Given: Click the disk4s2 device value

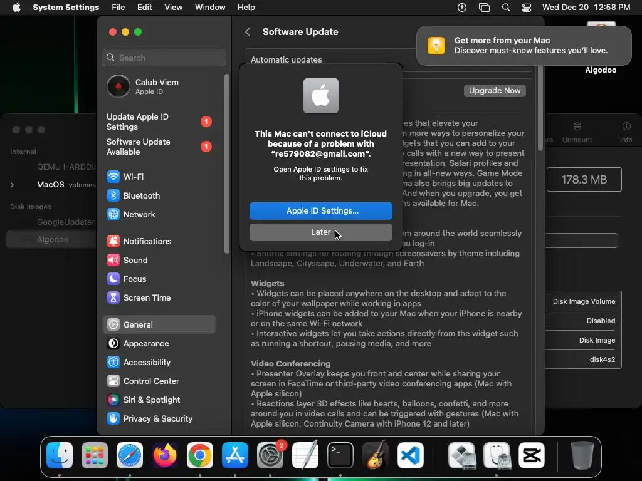Looking at the screenshot, I should coord(603,359).
